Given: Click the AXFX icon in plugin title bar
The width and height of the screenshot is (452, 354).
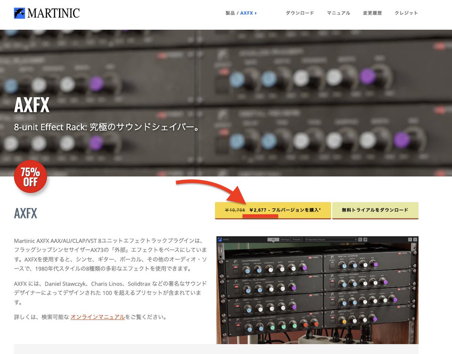Looking at the screenshot, I should [220, 239].
